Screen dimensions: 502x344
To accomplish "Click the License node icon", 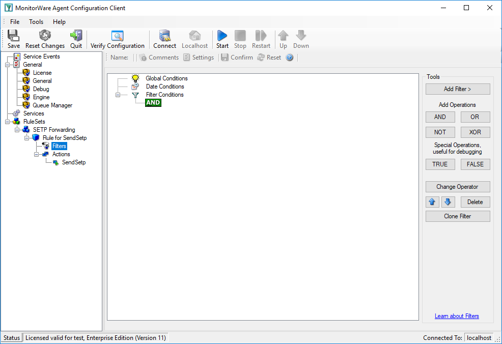I will (26, 73).
